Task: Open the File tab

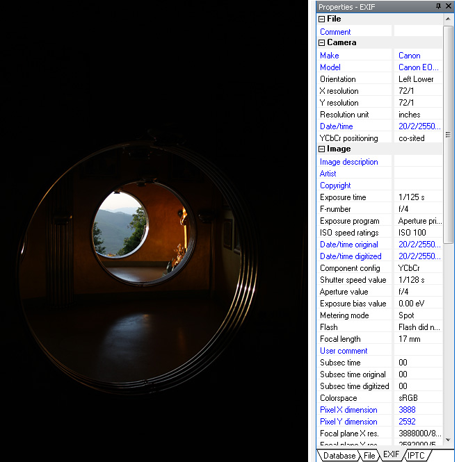Action: [x=369, y=456]
